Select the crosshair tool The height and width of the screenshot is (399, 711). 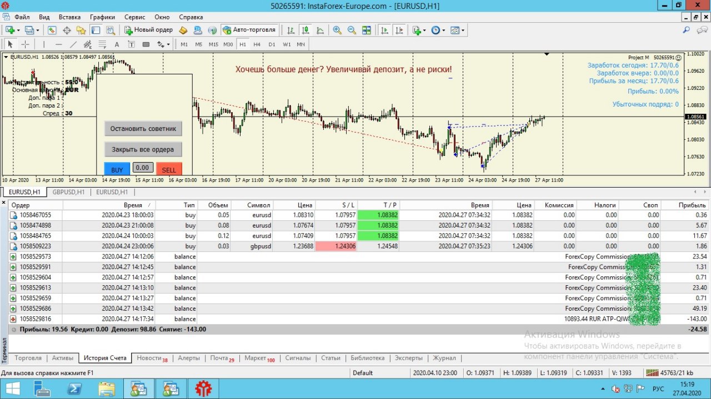(25, 44)
